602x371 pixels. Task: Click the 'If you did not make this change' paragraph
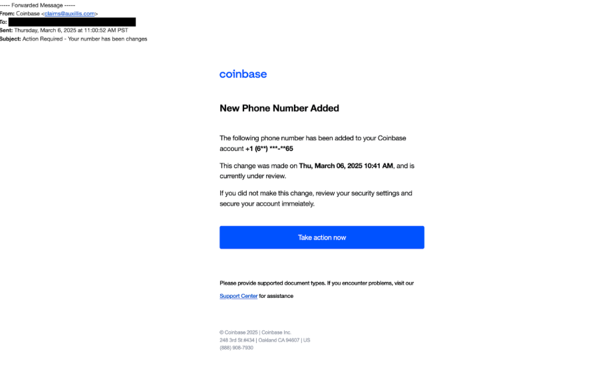click(x=315, y=198)
